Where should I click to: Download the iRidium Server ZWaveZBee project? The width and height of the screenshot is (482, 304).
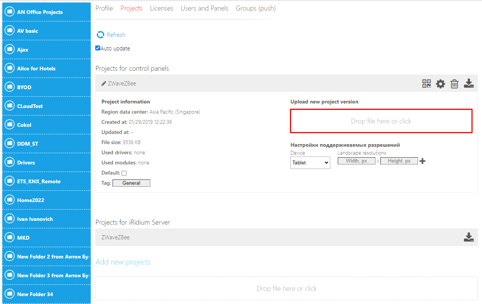(x=468, y=237)
